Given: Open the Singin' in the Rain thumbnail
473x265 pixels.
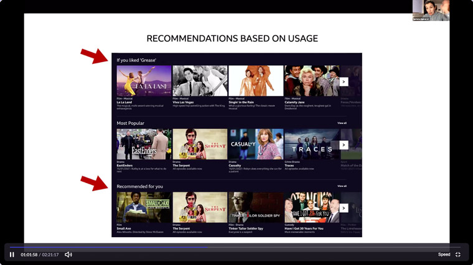Looking at the screenshot, I should [x=256, y=81].
